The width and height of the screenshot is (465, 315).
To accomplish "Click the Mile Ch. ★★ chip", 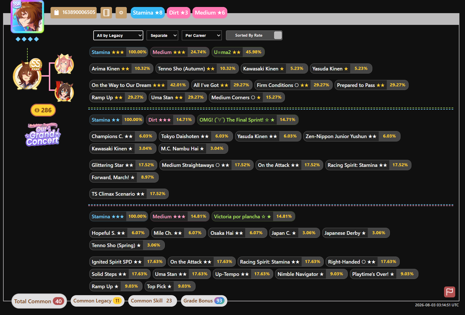I will pyautogui.click(x=179, y=233).
